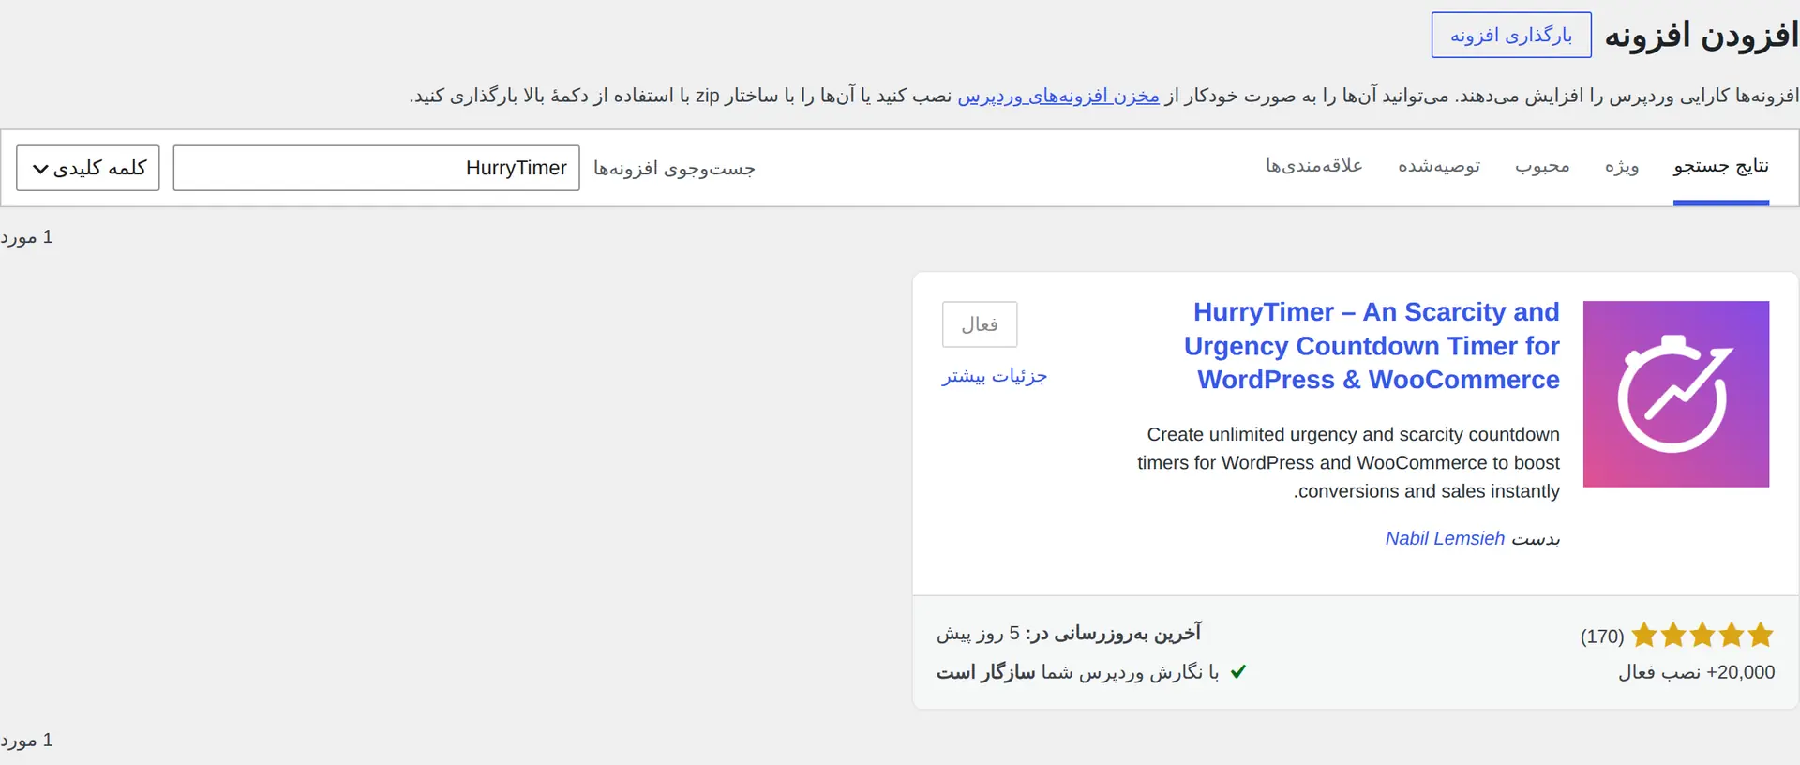Open the کلمه کلیدی search type dropdown
Image resolution: width=1800 pixels, height=765 pixels.
point(88,168)
